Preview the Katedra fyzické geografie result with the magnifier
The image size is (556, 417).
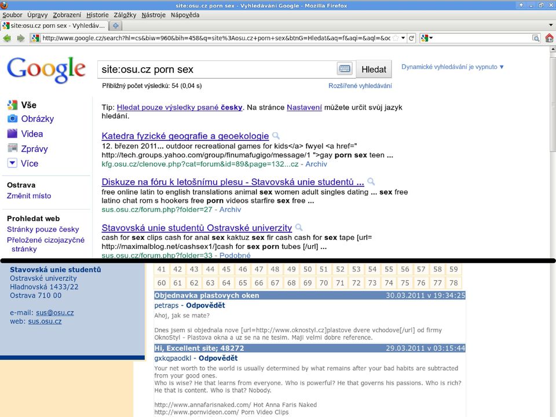[276, 136]
